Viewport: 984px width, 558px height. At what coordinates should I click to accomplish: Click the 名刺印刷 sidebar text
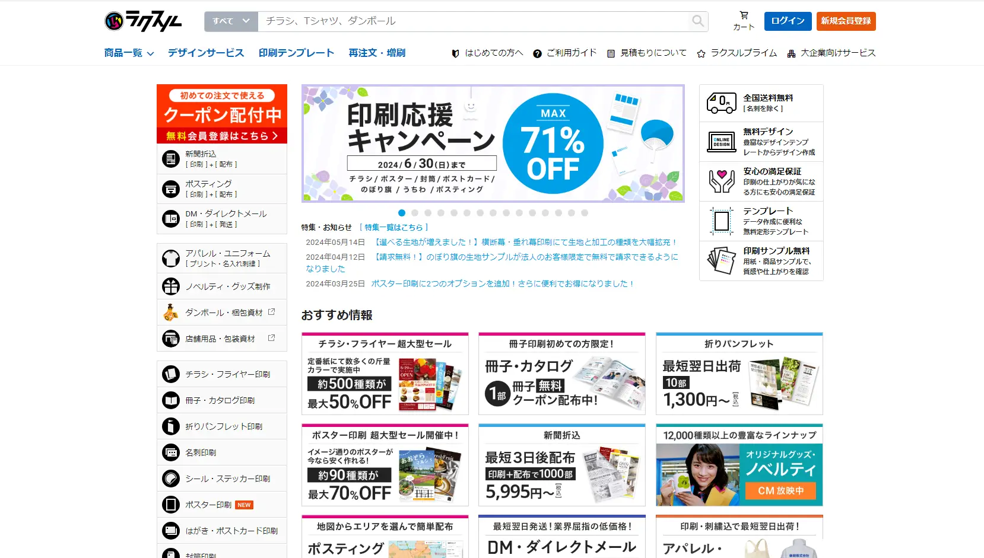[201, 452]
